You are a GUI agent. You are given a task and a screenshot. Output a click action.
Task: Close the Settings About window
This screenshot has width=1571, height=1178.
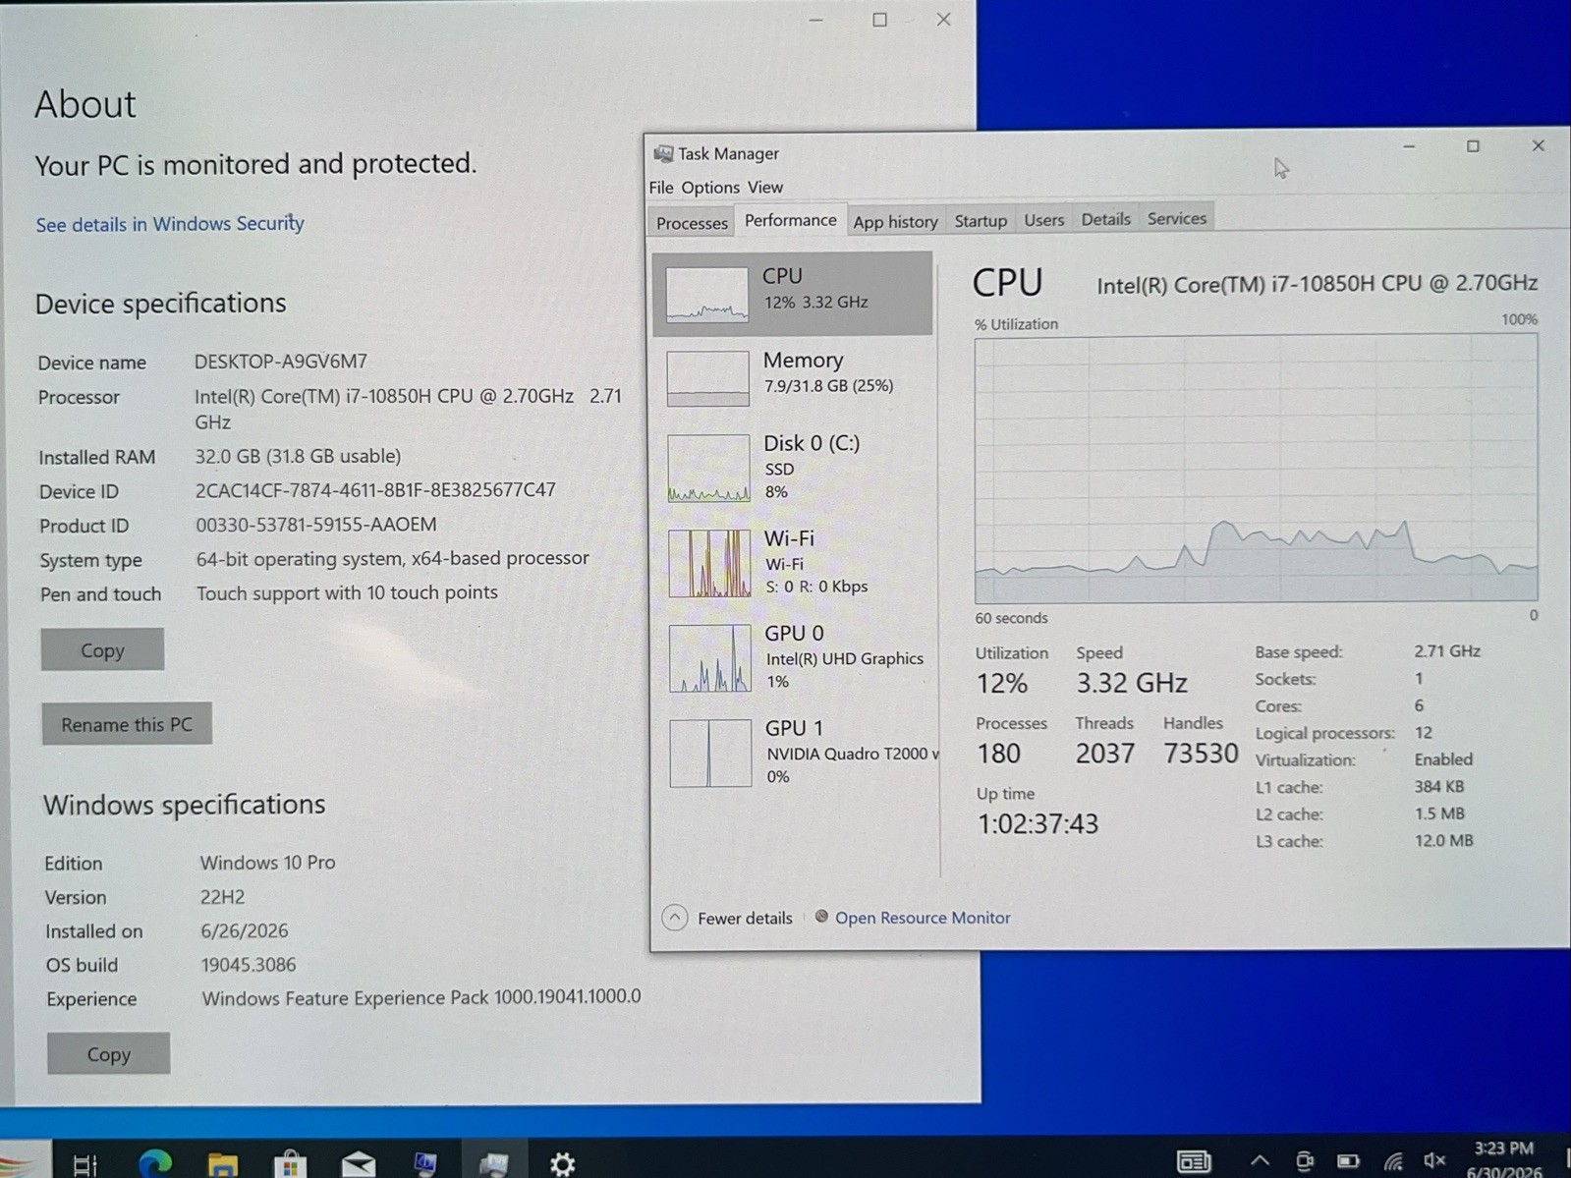coord(943,20)
